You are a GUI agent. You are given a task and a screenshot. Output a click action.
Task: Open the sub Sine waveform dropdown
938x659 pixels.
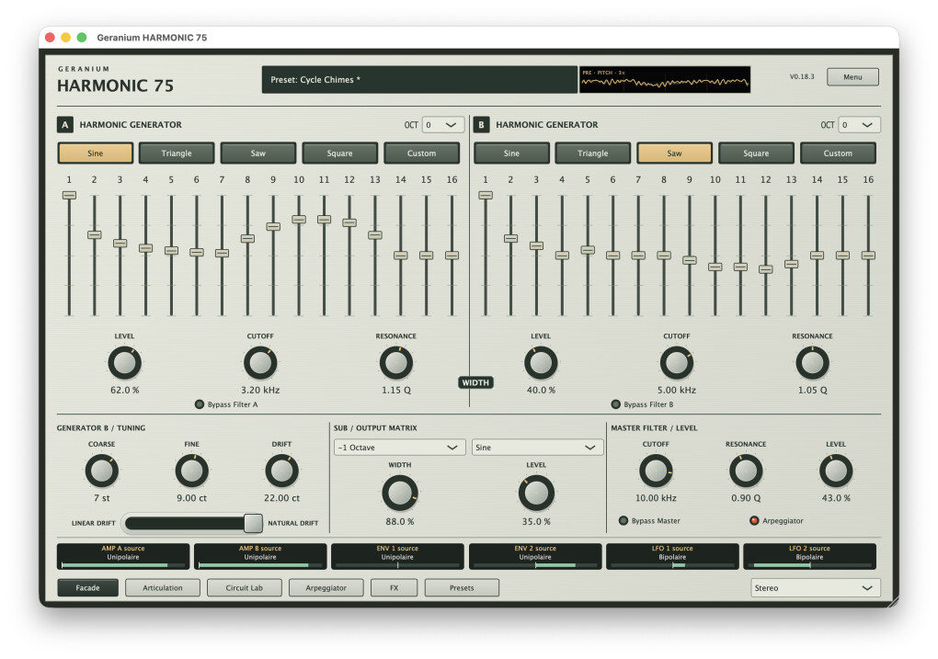(x=537, y=448)
